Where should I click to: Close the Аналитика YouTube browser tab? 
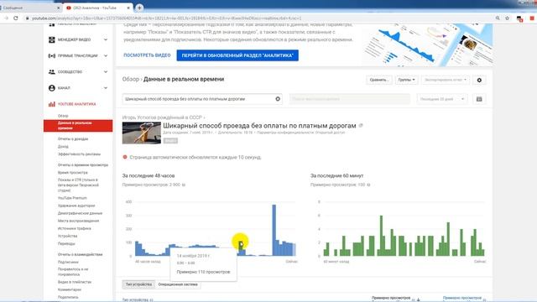[x=128, y=8]
